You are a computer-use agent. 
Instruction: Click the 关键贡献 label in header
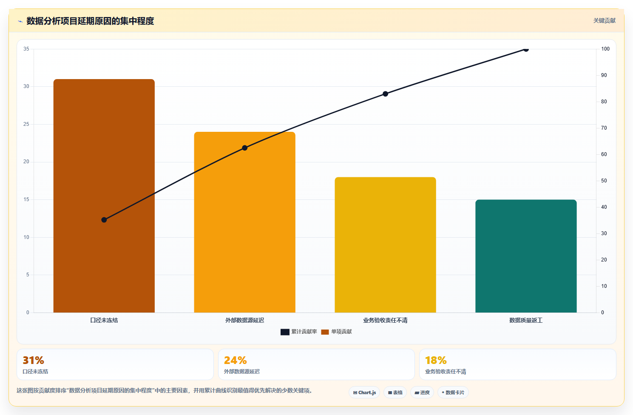click(604, 20)
